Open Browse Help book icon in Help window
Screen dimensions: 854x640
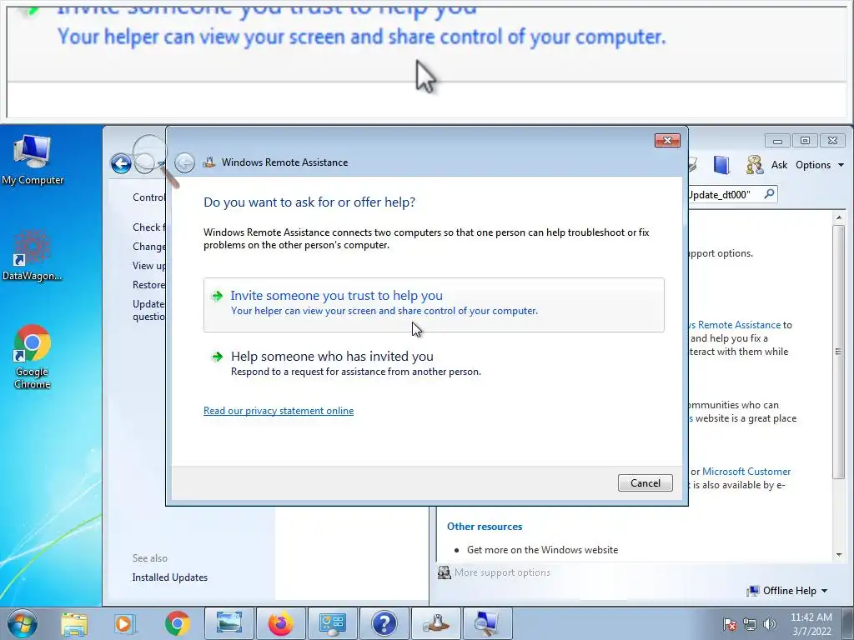point(721,165)
